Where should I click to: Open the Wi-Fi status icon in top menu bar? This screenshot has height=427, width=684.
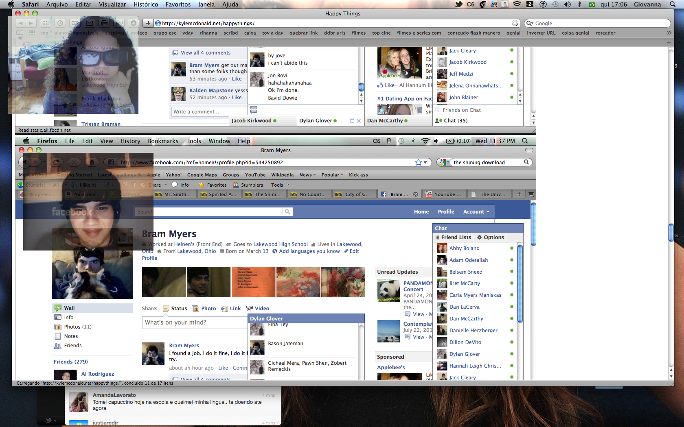click(x=517, y=4)
